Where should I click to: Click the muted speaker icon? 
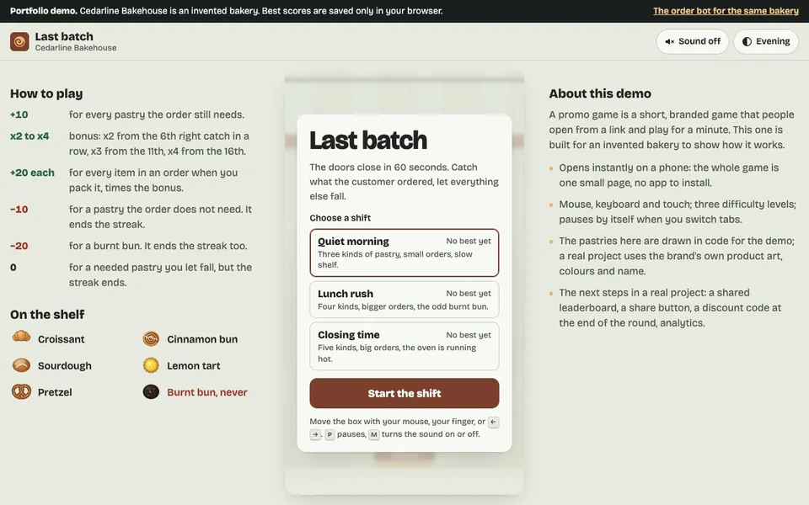pyautogui.click(x=670, y=42)
